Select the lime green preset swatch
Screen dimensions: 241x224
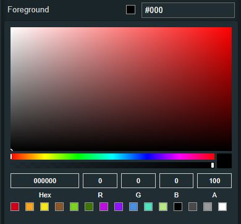point(74,207)
